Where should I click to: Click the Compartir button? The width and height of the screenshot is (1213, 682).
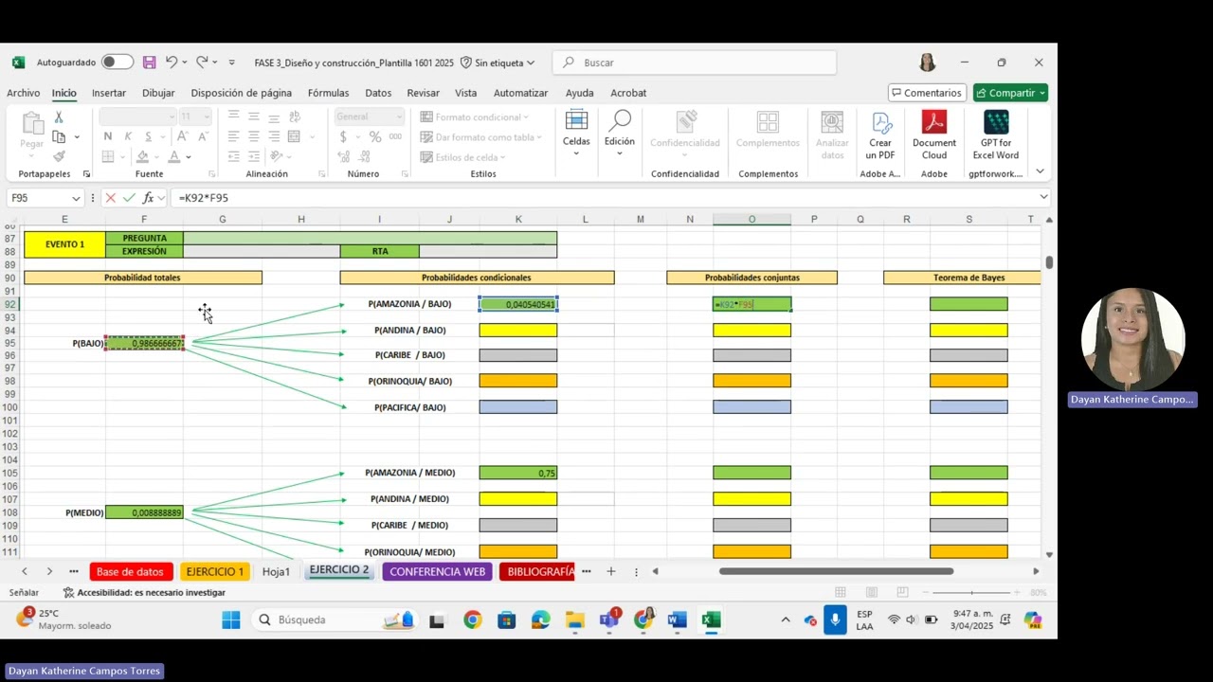(x=1010, y=93)
